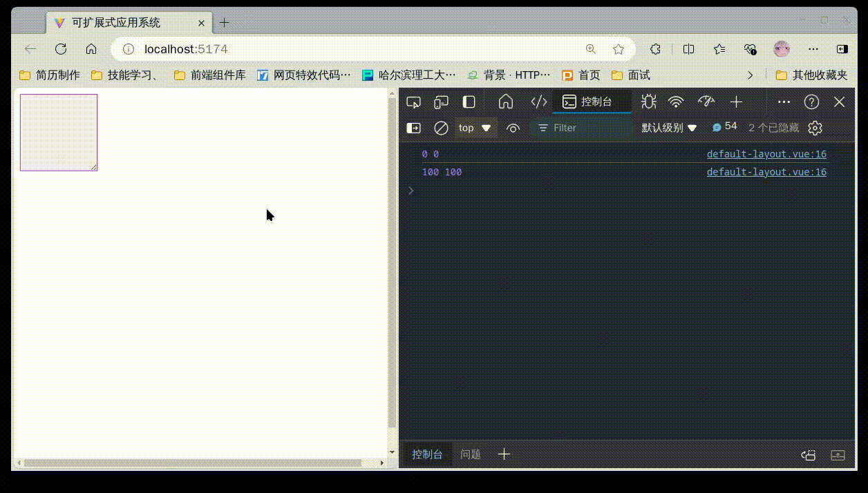
Task: Close the DevTools panel
Action: pos(839,102)
